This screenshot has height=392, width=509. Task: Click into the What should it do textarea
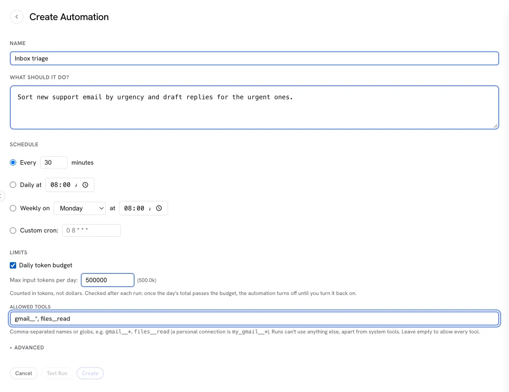pyautogui.click(x=254, y=108)
